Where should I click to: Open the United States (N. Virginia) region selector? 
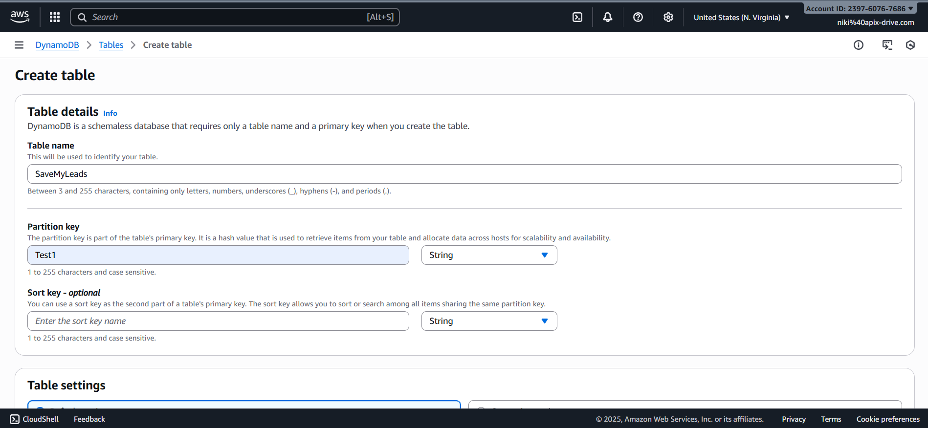tap(741, 18)
